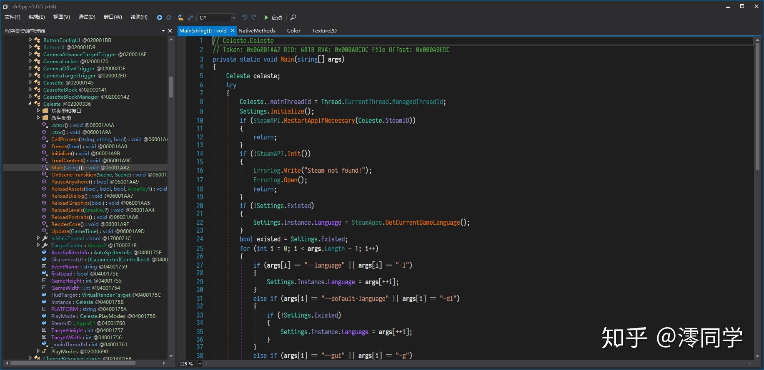Select the CallProcess method
764x370 pixels.
[x=109, y=139]
